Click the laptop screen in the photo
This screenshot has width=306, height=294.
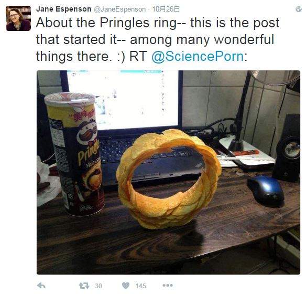[x=123, y=100]
